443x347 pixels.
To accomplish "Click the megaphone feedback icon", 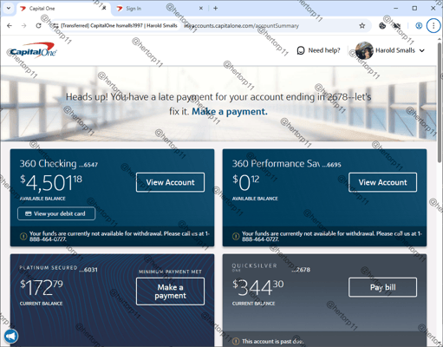I will (x=11, y=337).
